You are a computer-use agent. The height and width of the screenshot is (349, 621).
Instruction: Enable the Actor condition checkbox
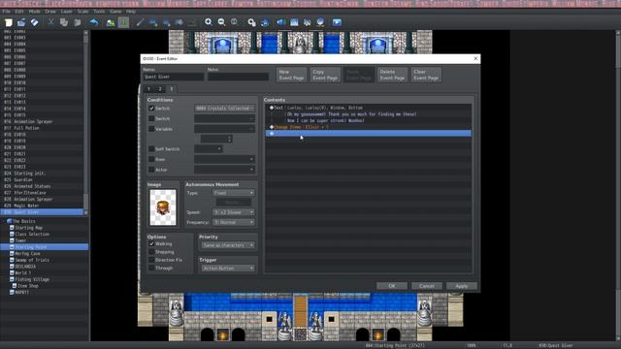pos(151,170)
